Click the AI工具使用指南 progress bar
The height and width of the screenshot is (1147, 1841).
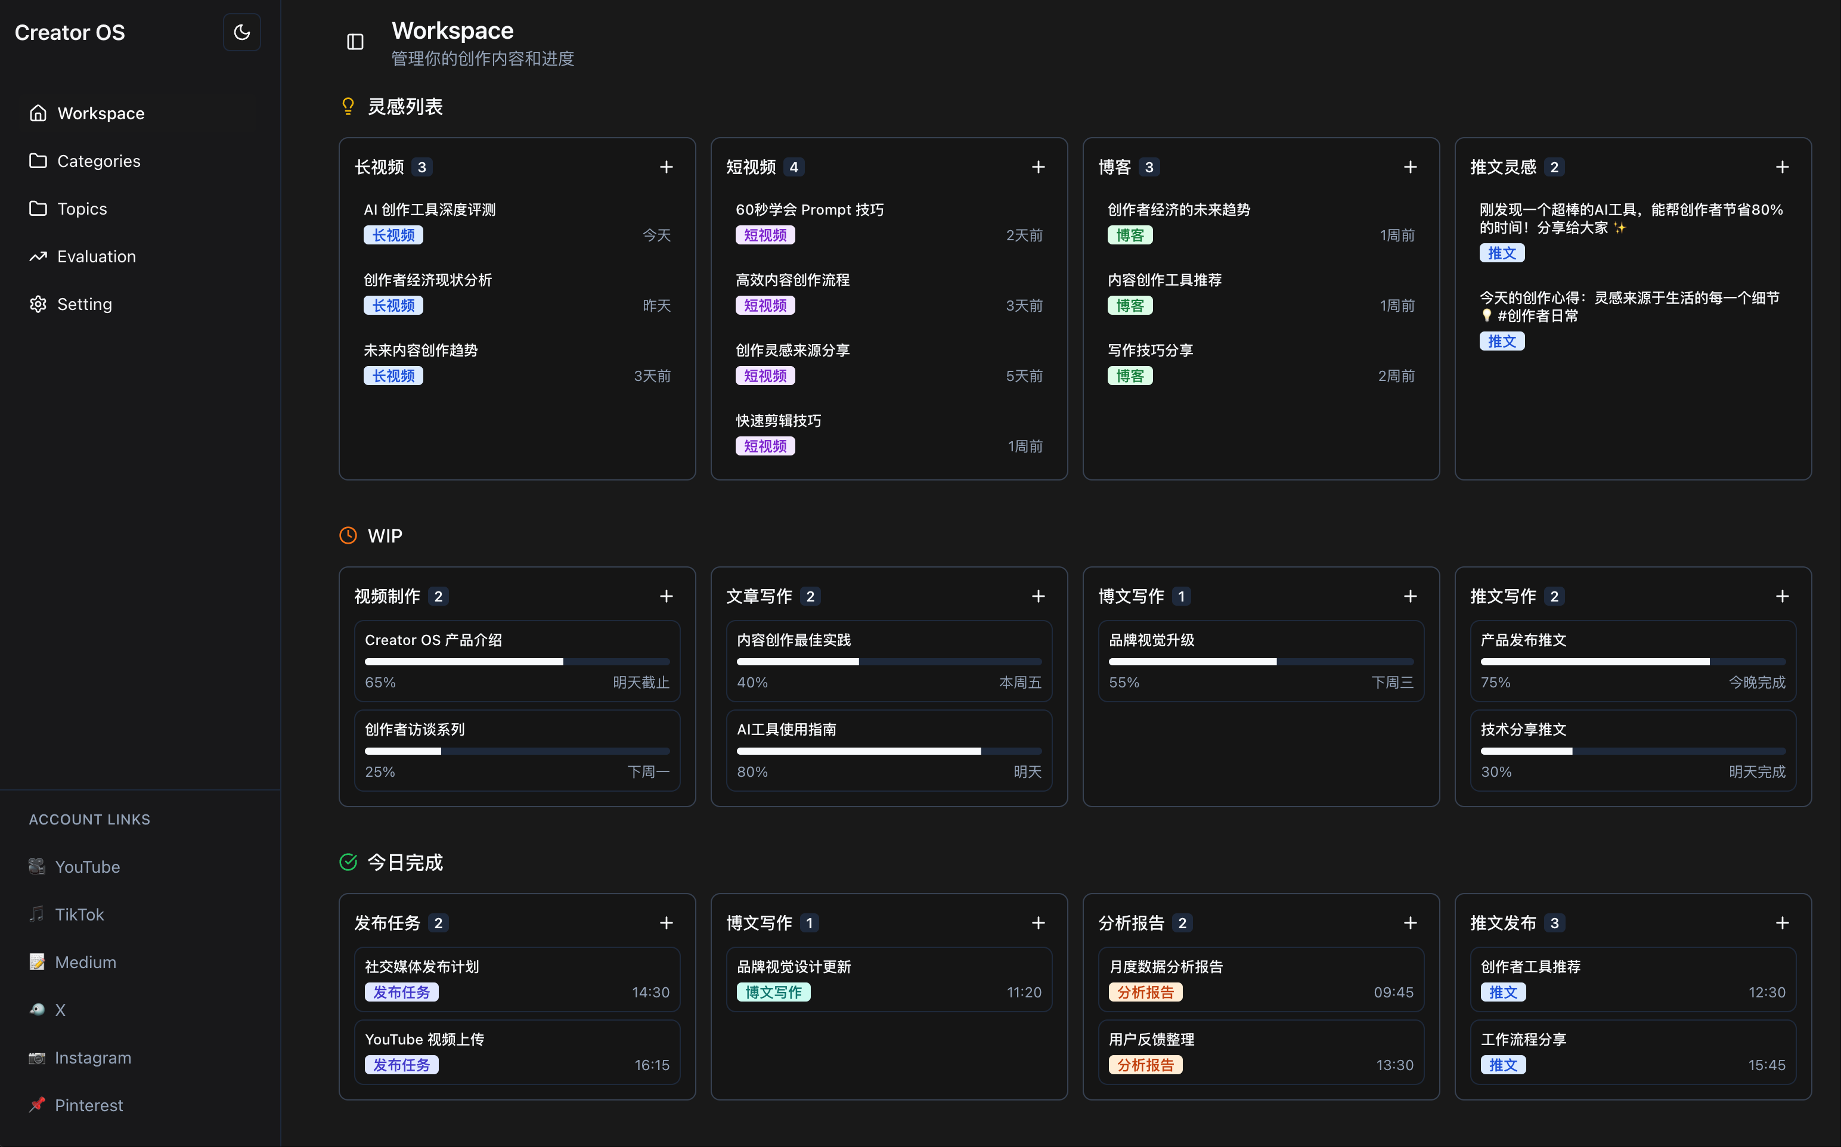click(x=889, y=751)
